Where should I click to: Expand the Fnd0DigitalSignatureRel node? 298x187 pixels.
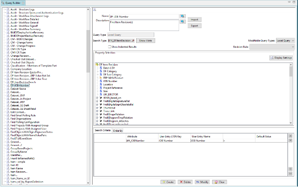tap(97, 101)
